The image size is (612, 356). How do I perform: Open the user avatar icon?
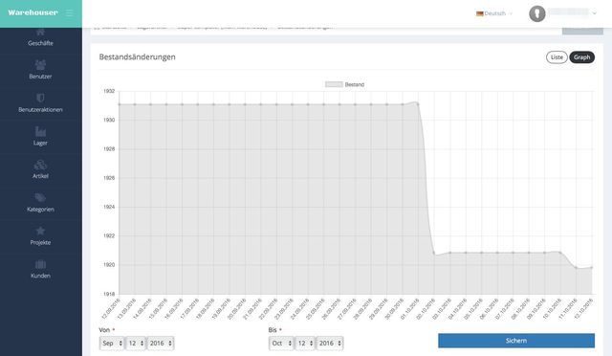[537, 13]
